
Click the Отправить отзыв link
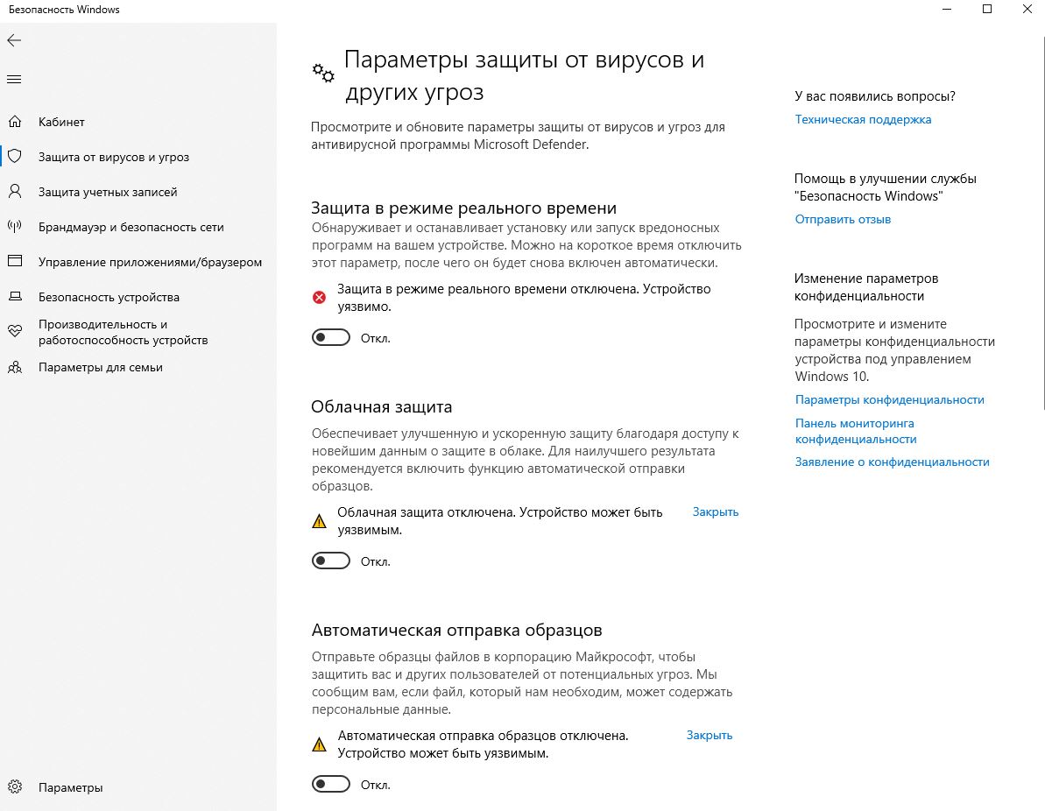[x=843, y=219]
